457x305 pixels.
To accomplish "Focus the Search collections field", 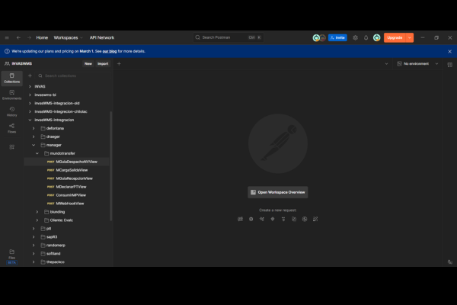I will [x=73, y=75].
